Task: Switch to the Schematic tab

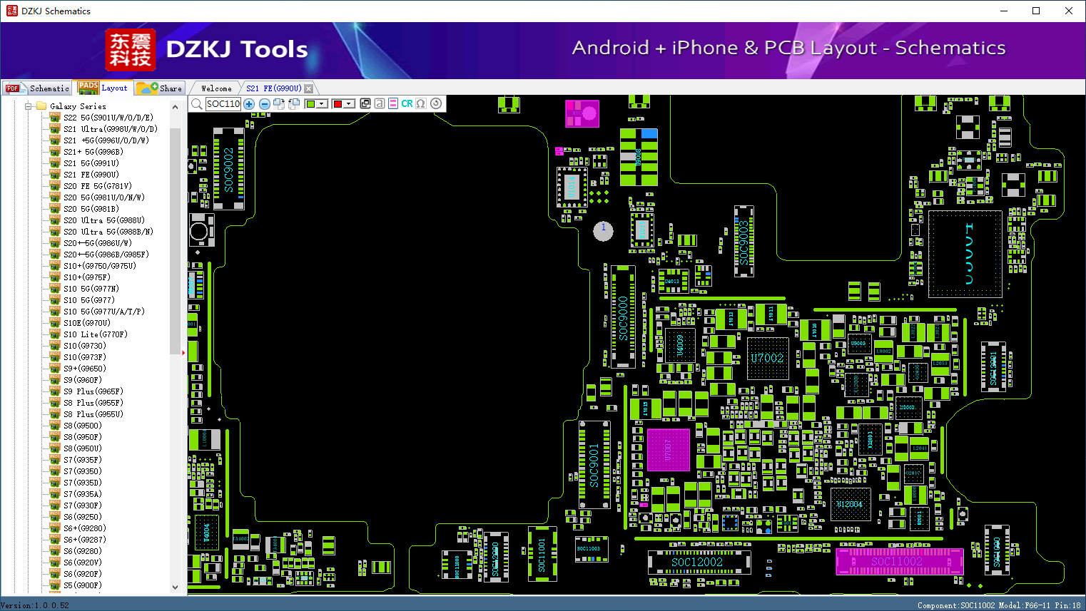Action: point(37,88)
